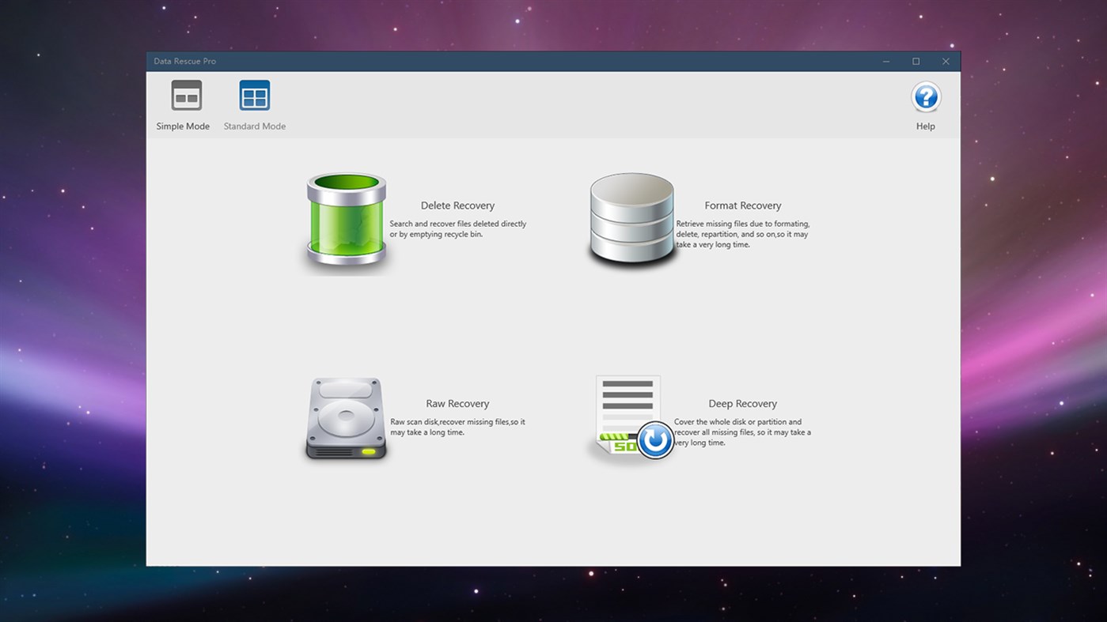This screenshot has width=1107, height=622.
Task: Open "Raw Recovery" by its text label
Action: 457,403
